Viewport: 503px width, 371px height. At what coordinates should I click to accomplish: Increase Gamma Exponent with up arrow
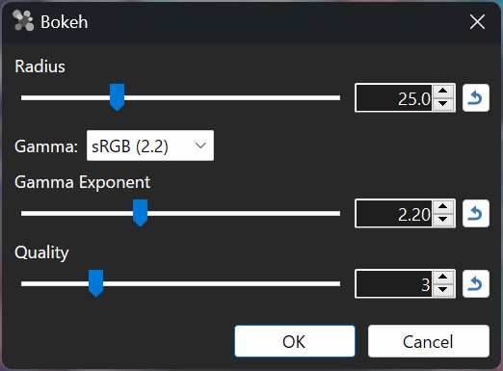pos(443,207)
